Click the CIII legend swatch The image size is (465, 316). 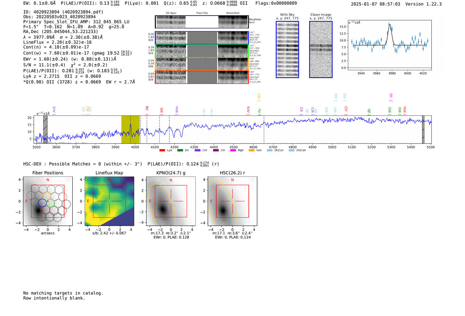[x=216, y=150]
